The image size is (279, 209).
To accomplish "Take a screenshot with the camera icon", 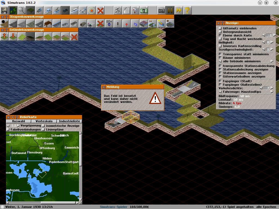I will [162, 11].
